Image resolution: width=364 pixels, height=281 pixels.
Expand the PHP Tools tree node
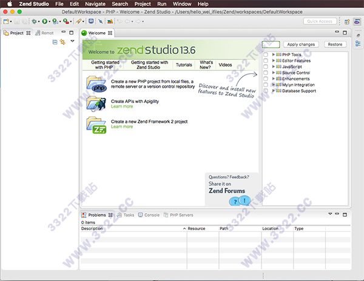(x=273, y=55)
